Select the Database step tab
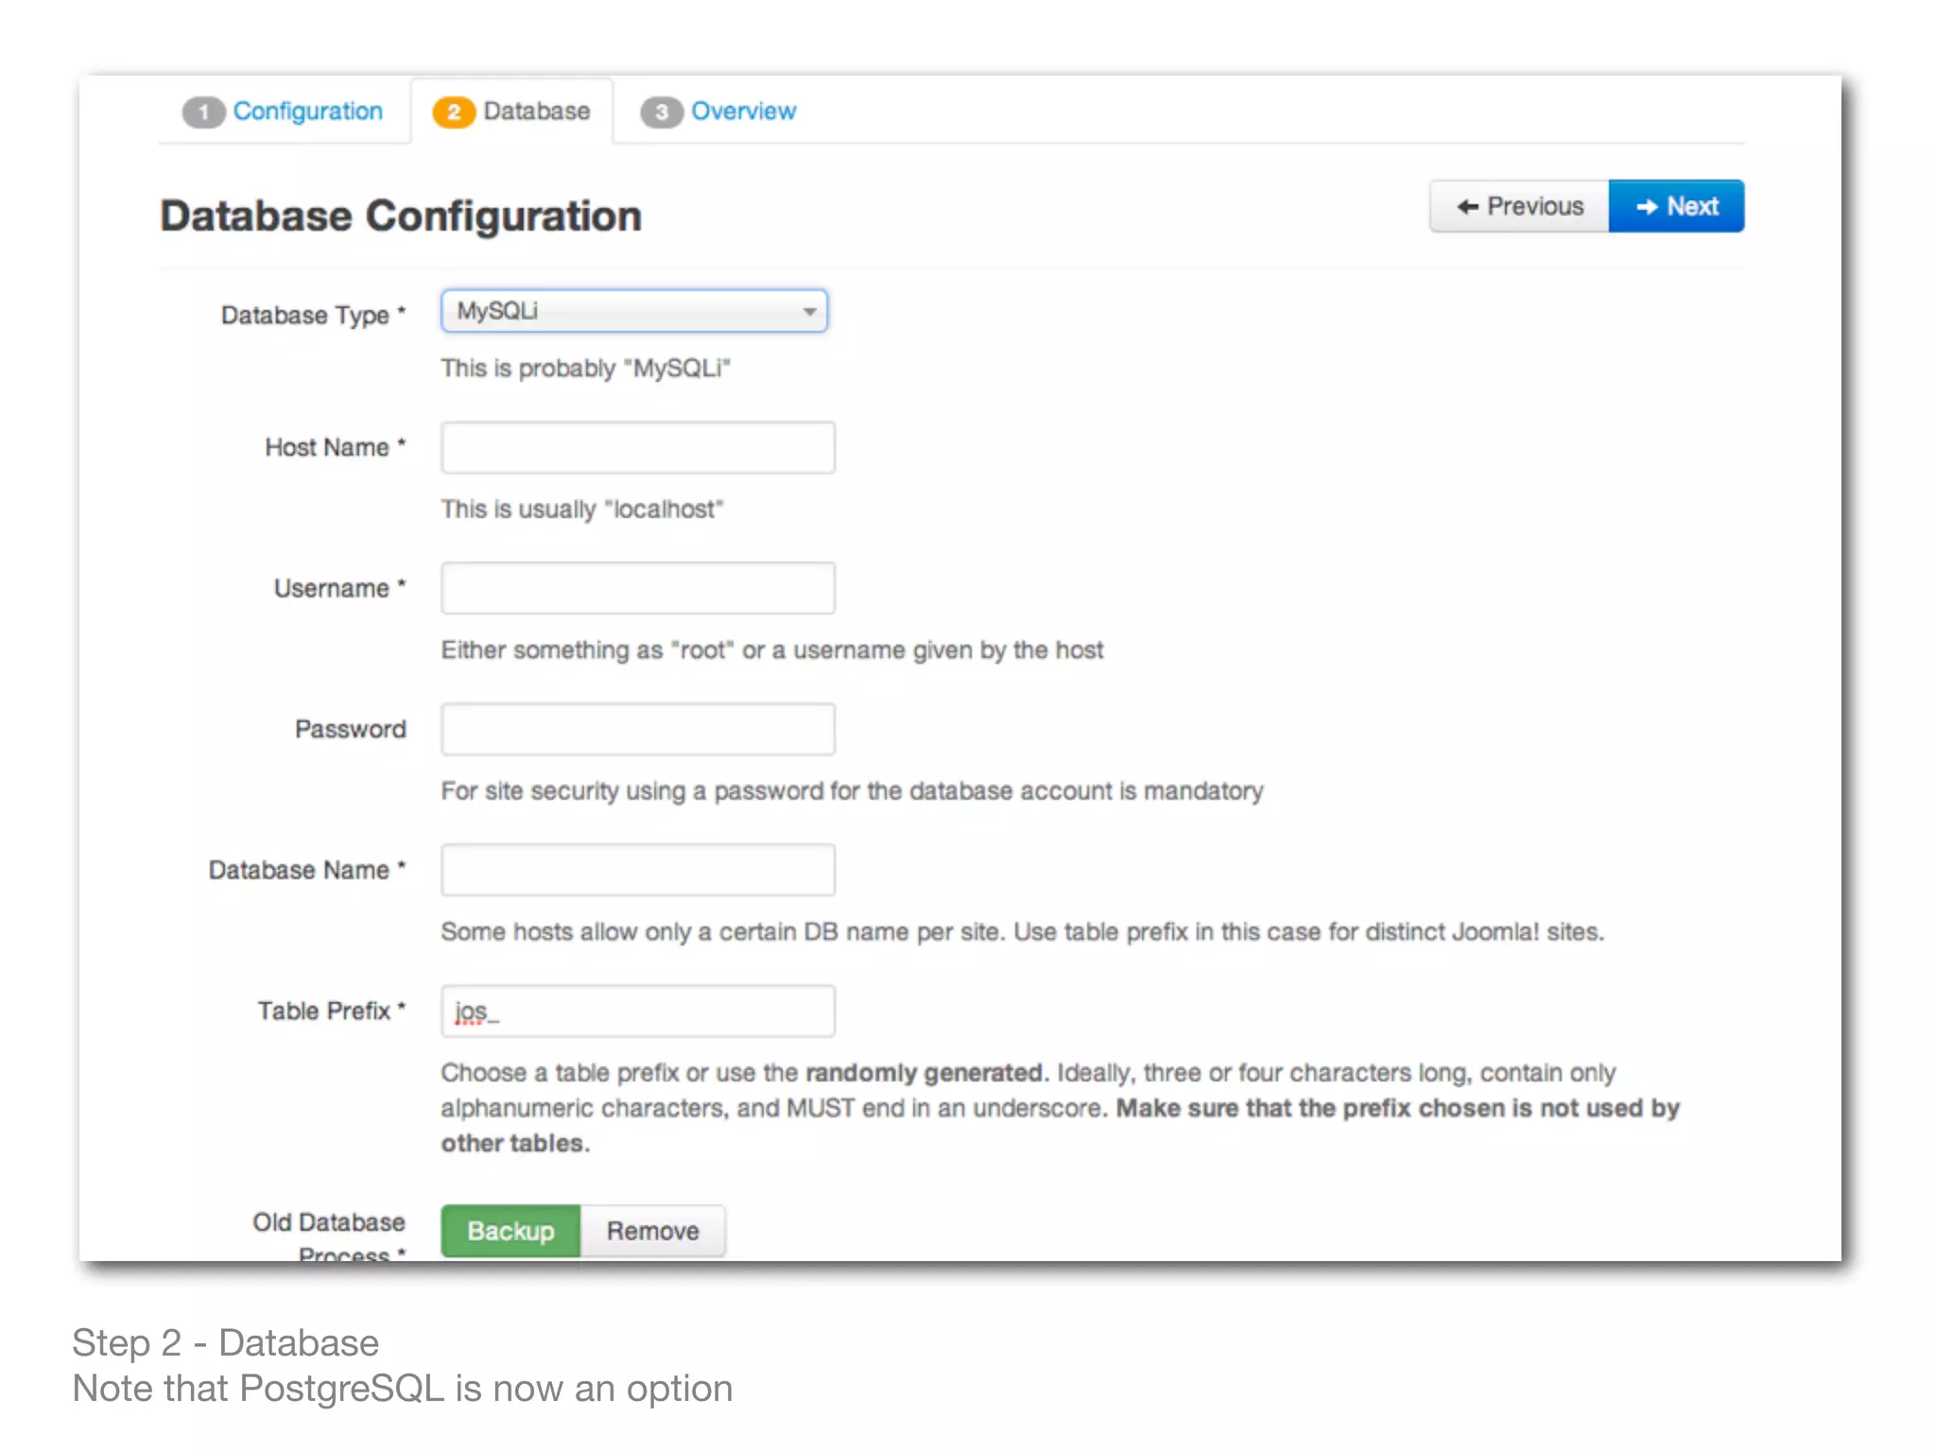The height and width of the screenshot is (1452, 1936). click(511, 112)
